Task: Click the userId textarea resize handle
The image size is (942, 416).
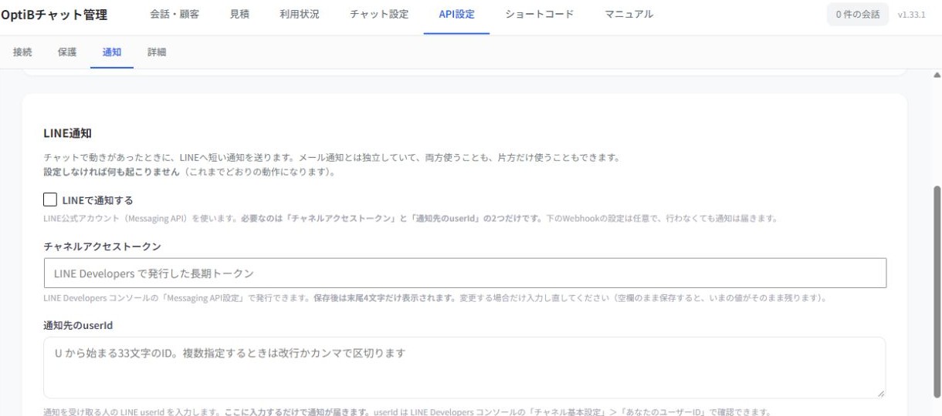Action: (880, 393)
